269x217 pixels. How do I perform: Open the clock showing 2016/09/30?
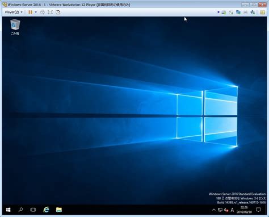(244, 210)
